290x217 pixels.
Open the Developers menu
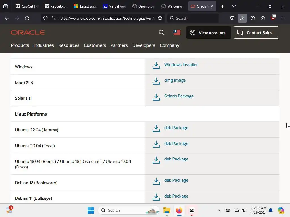(144, 45)
